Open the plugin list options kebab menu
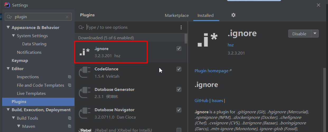 pos(181,27)
